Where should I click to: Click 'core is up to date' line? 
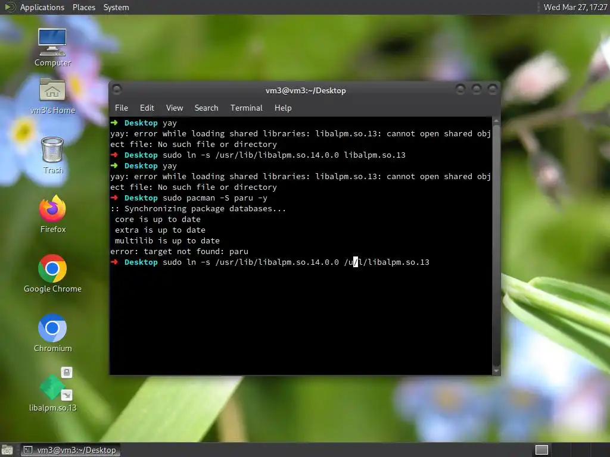pos(157,220)
